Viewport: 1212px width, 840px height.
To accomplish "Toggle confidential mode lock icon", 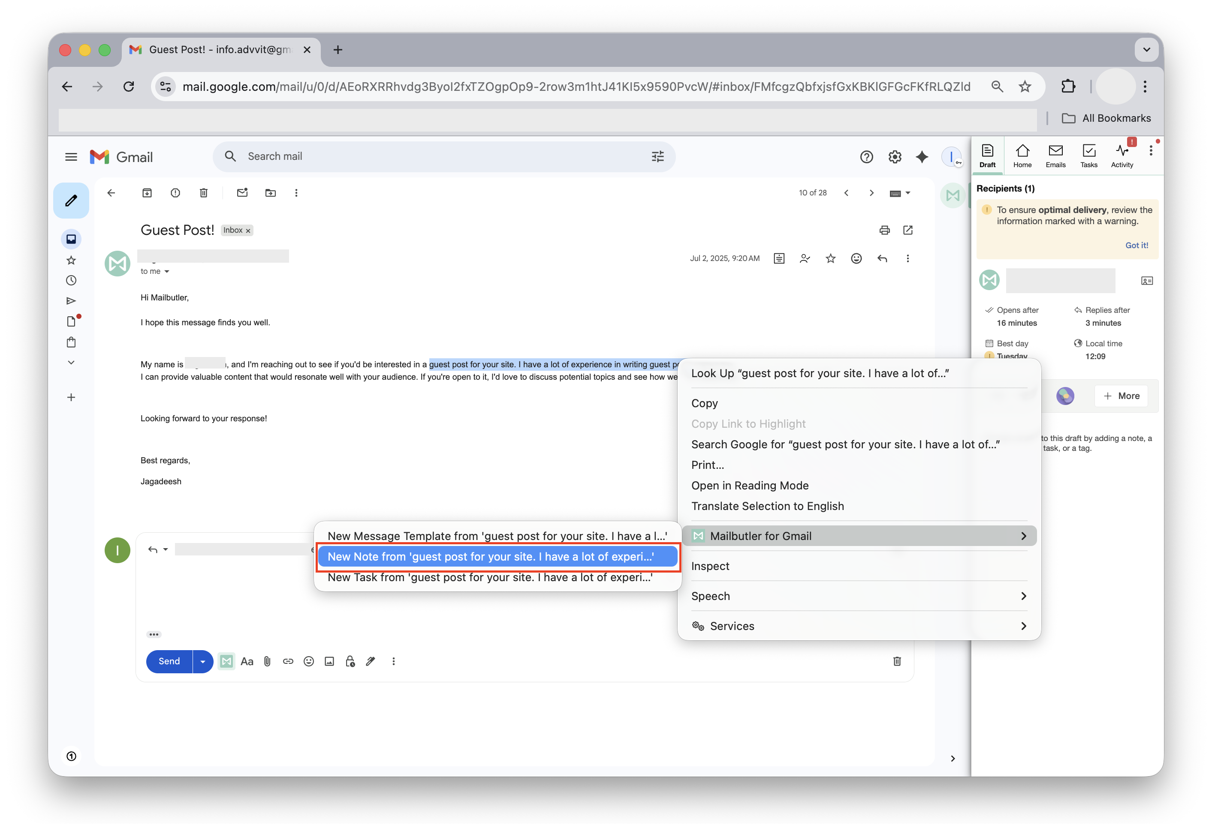I will click(350, 662).
